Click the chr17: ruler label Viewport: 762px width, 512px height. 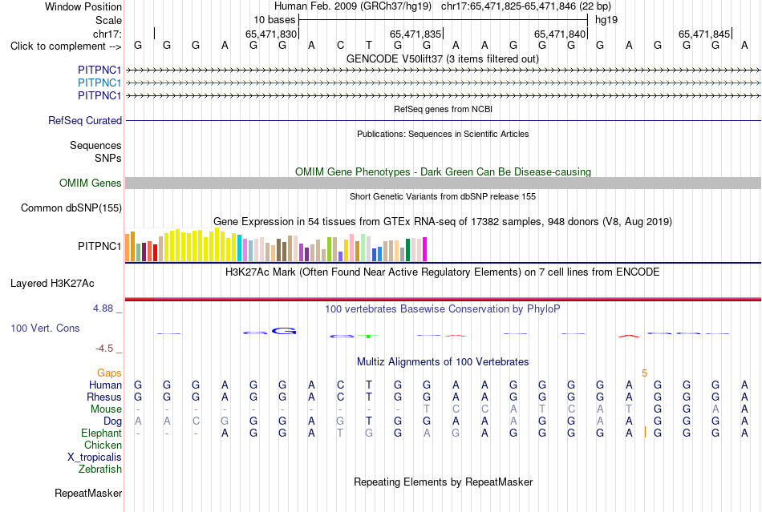[x=107, y=34]
